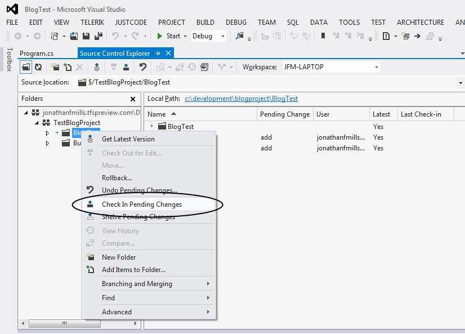Click the Delete X icon in Source Control toolbar
Screen dimensions: 465x334
pyautogui.click(x=79, y=67)
